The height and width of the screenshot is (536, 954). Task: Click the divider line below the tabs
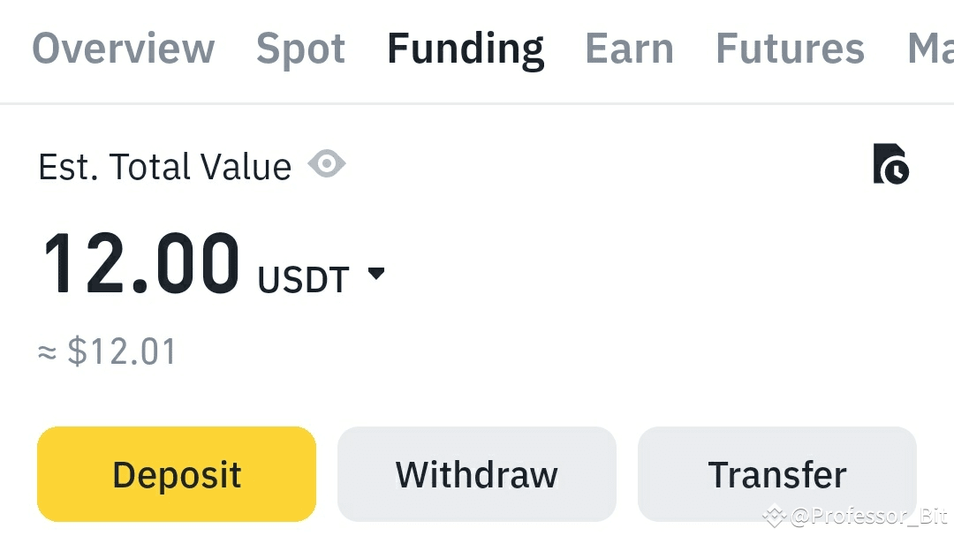(x=477, y=104)
